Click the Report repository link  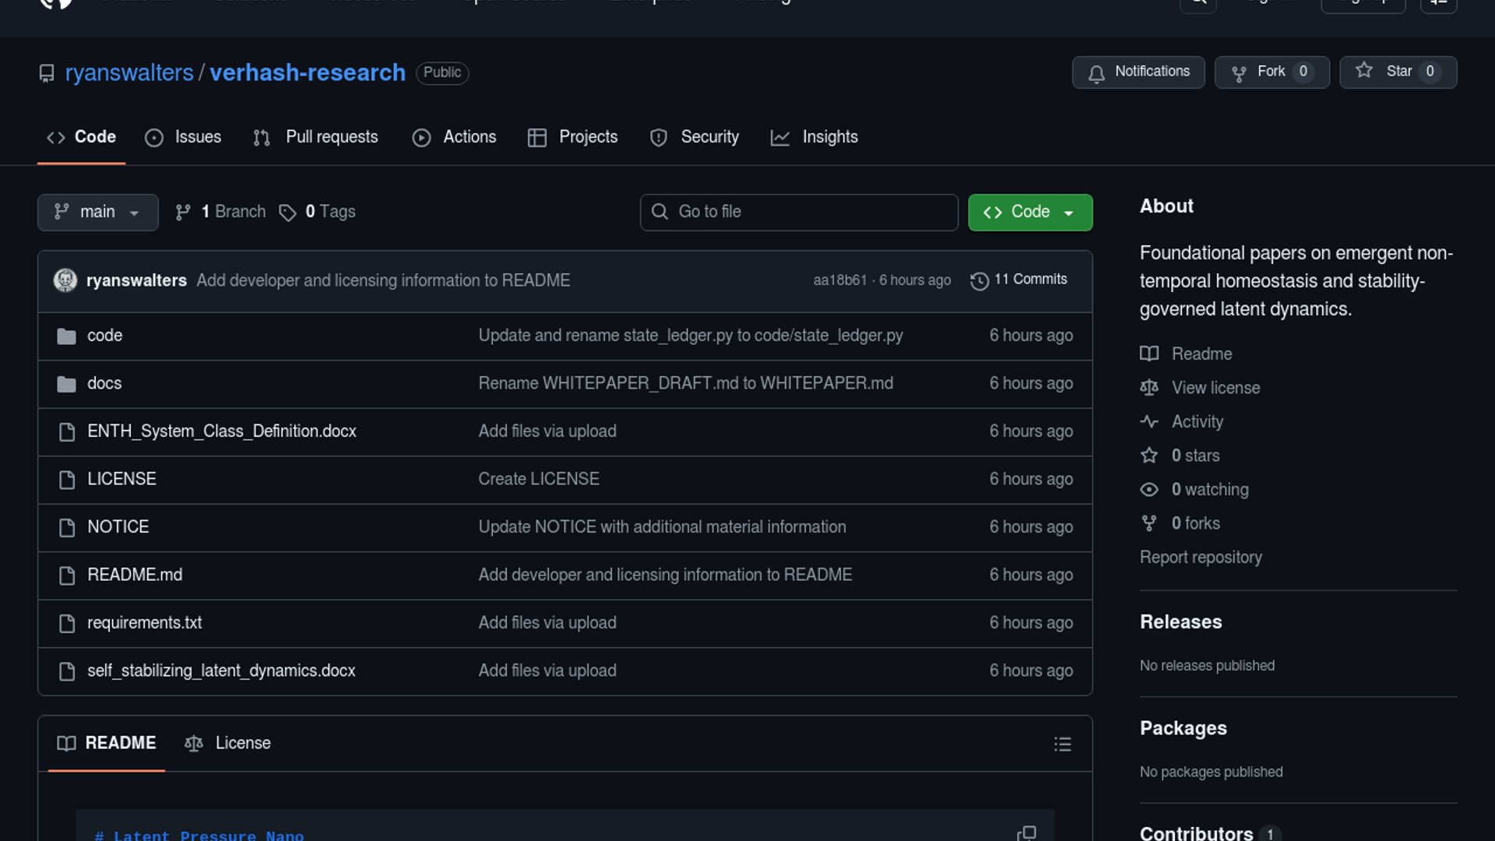tap(1200, 558)
